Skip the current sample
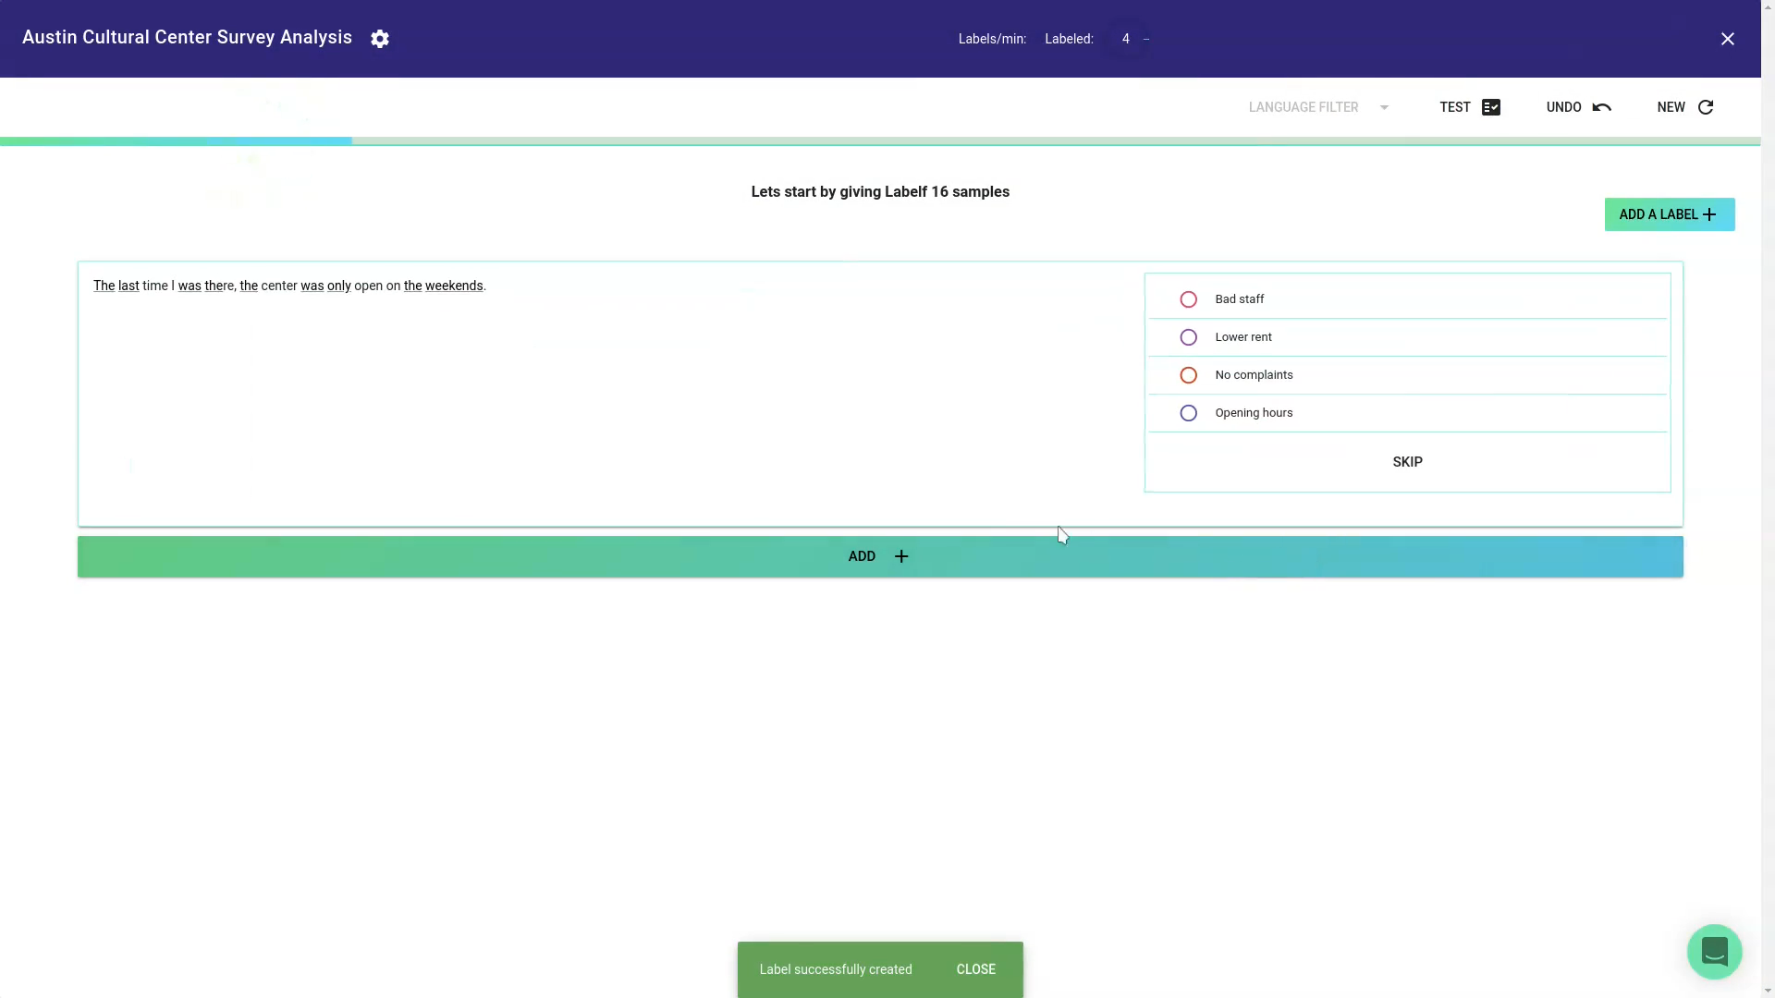1775x998 pixels. click(1407, 462)
